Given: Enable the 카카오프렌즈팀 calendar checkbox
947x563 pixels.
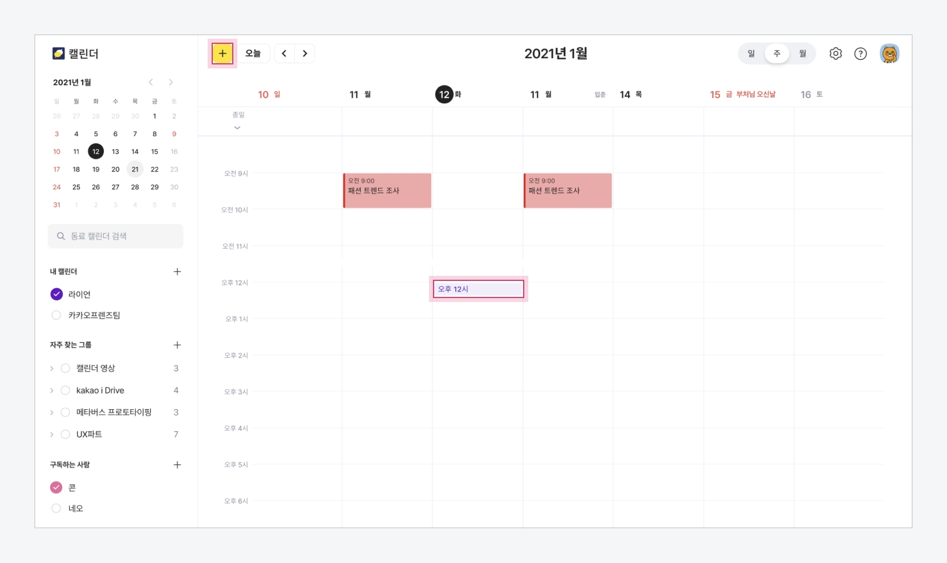Looking at the screenshot, I should click(56, 315).
